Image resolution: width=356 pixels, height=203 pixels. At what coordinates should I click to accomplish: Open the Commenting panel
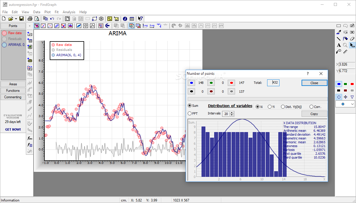[x=13, y=97]
